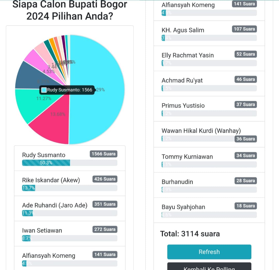Click the Refresh button
Image resolution: width=279 pixels, height=270 pixels.
(x=209, y=252)
